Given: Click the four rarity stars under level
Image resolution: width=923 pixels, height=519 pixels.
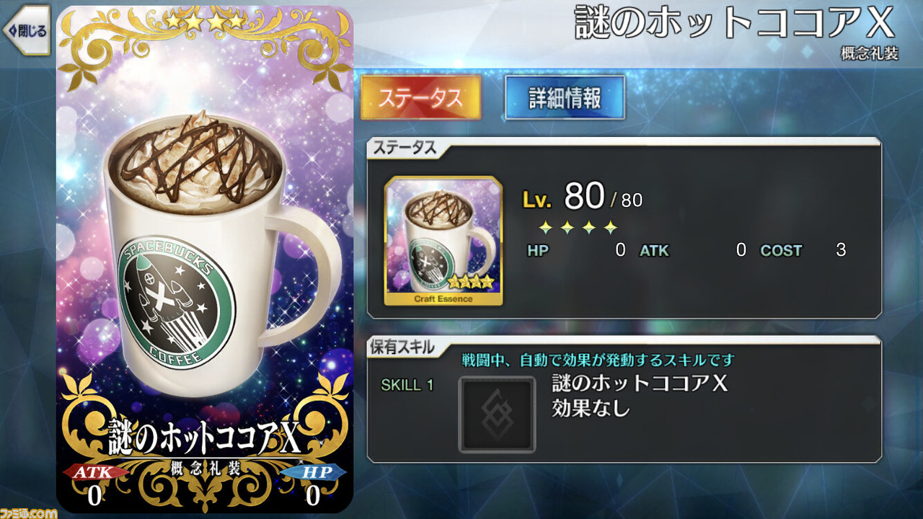Looking at the screenshot, I should (x=578, y=228).
